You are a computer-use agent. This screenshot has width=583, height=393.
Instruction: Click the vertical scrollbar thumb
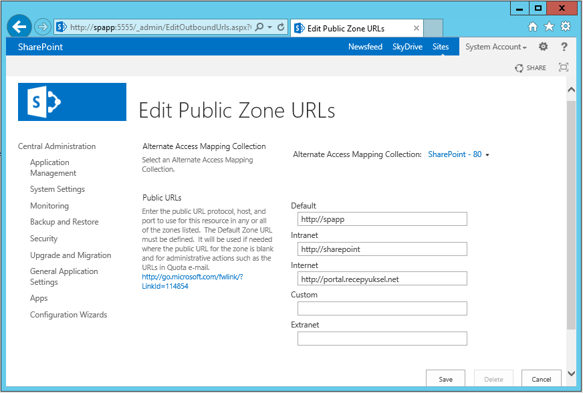coord(571,215)
